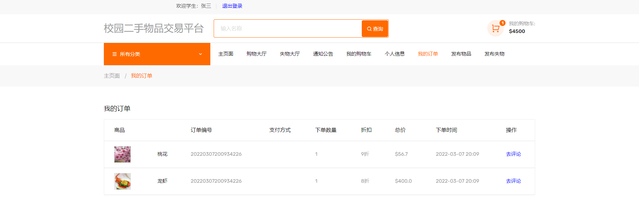The height and width of the screenshot is (212, 639).
Task: Click the shopping cart icon
Action: [x=496, y=28]
